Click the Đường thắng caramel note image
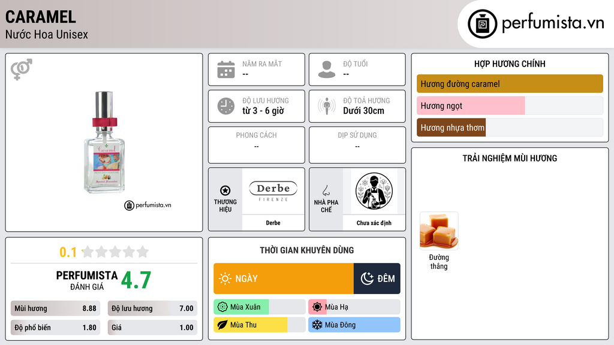 coord(439,231)
